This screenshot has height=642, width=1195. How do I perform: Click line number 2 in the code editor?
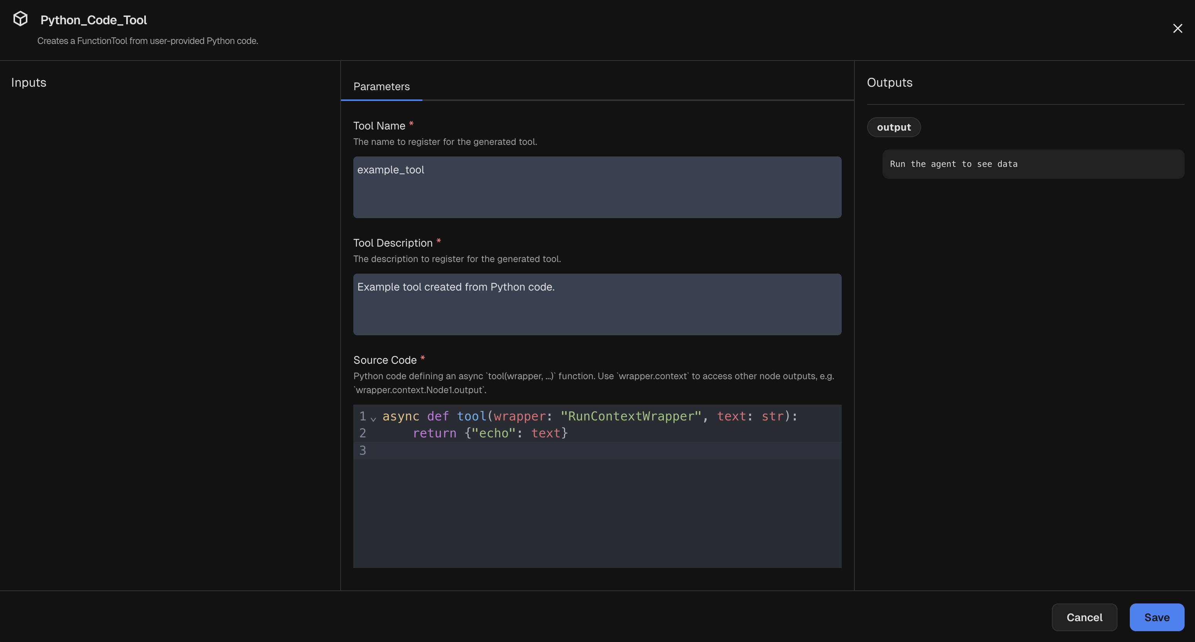pyautogui.click(x=362, y=432)
